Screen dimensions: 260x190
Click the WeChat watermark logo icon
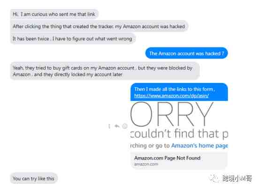coord(214,178)
